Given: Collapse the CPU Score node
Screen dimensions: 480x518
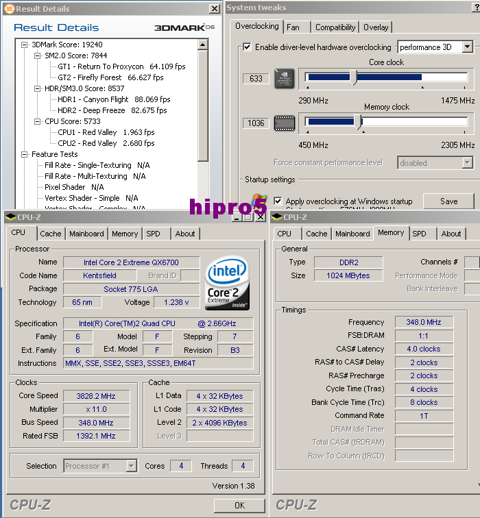Looking at the screenshot, I should click(37, 121).
